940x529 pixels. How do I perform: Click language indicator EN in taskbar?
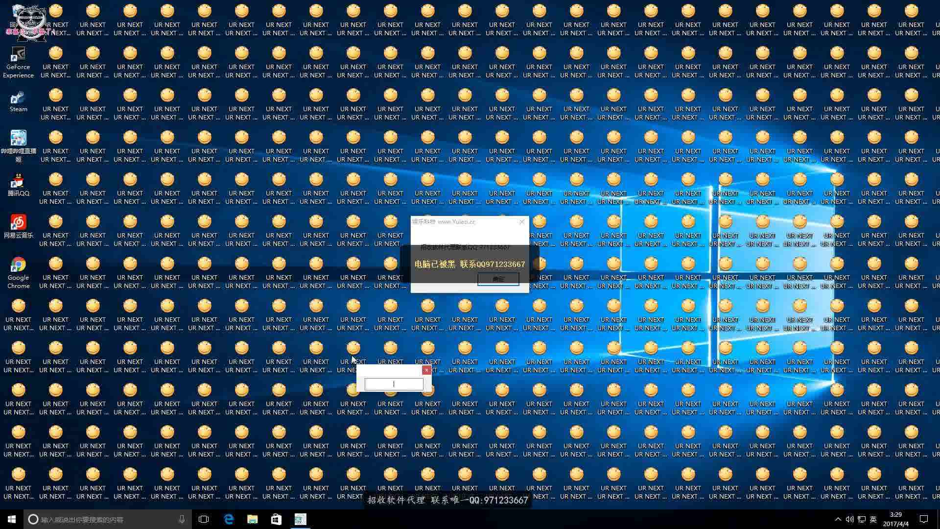(x=871, y=519)
